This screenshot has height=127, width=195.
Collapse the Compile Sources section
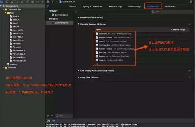tap(78, 24)
